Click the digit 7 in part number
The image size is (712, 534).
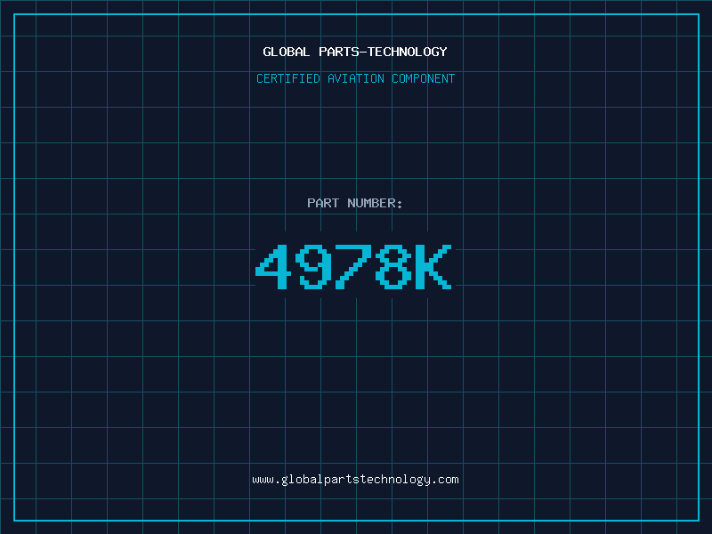tap(353, 266)
